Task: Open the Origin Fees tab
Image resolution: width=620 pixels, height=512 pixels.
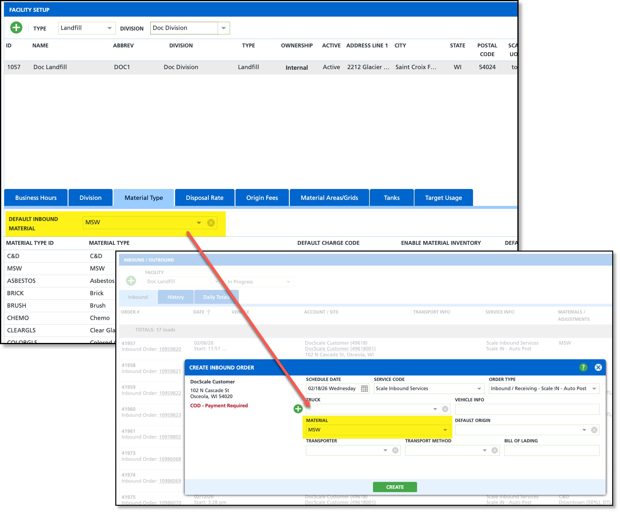Action: (x=262, y=198)
